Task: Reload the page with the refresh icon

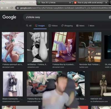Action: click(x=12, y=8)
